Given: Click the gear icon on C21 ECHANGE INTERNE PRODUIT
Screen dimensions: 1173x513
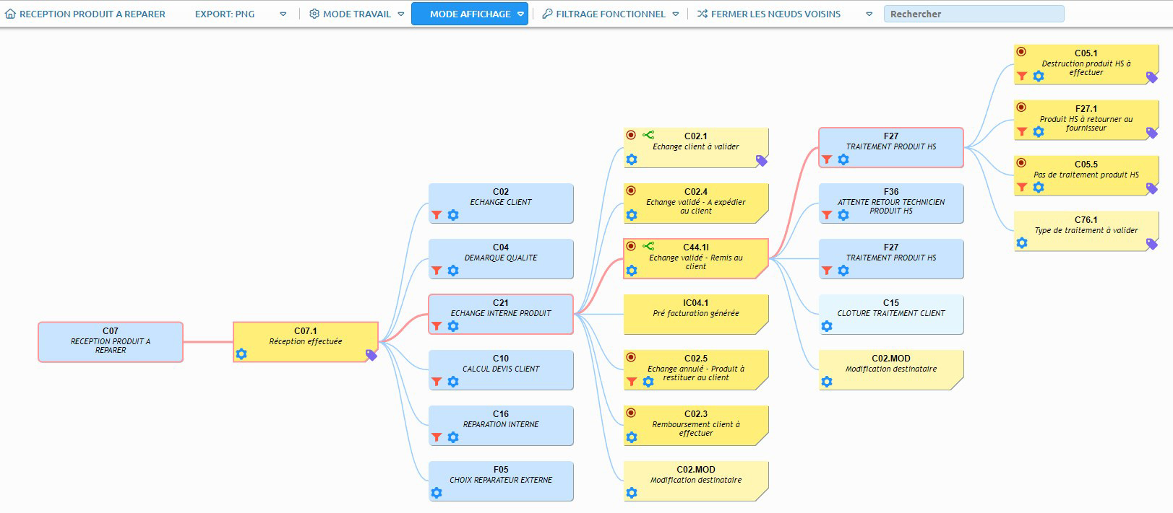Looking at the screenshot, I should click(x=453, y=326).
